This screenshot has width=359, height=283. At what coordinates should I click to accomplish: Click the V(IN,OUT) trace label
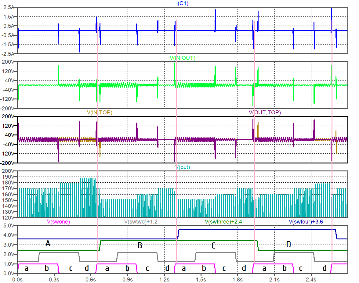pyautogui.click(x=183, y=58)
